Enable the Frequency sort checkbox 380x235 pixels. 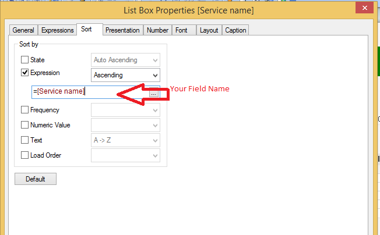[x=24, y=110]
